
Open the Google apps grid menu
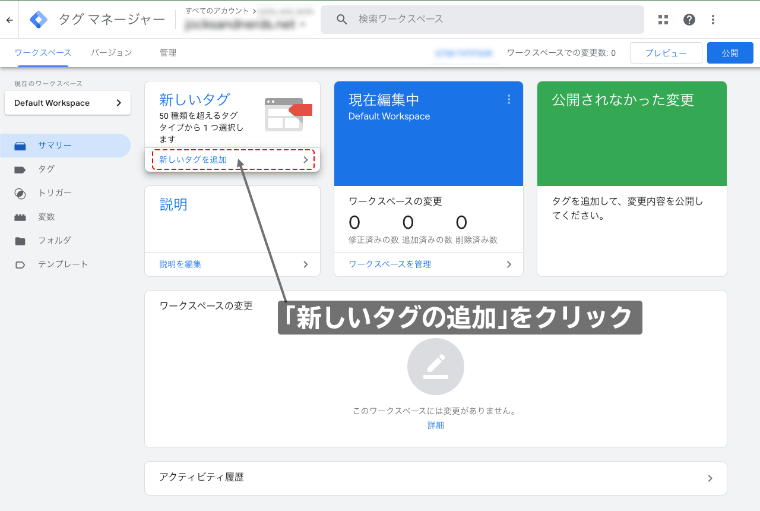coord(663,19)
